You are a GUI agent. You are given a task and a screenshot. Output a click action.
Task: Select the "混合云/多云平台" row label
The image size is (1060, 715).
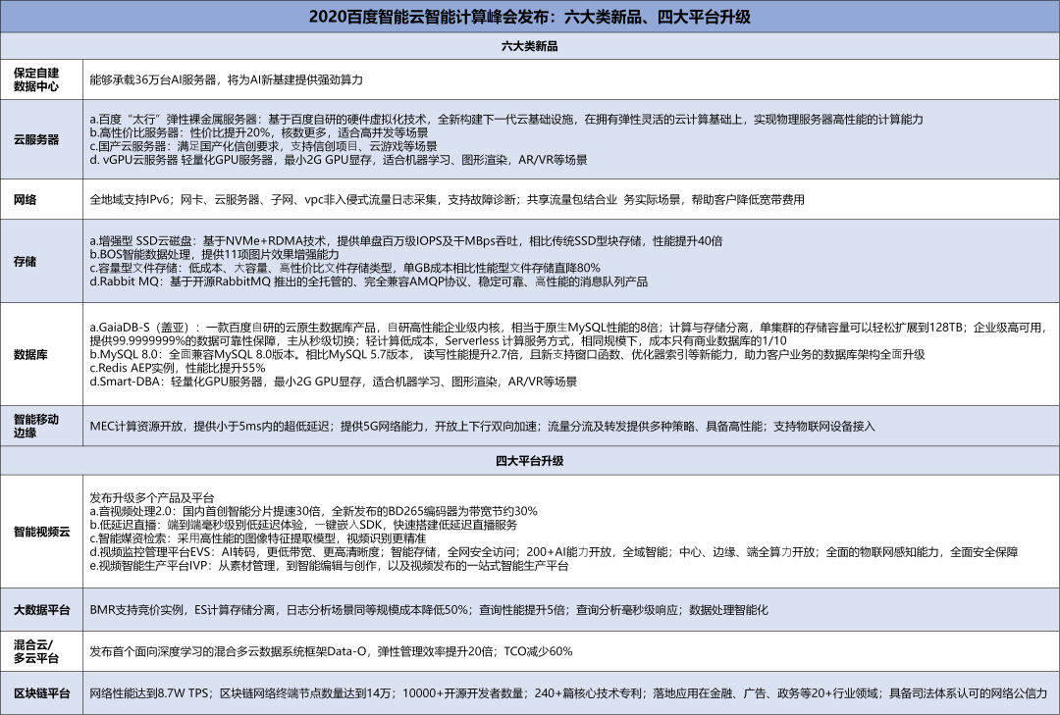coord(36,651)
